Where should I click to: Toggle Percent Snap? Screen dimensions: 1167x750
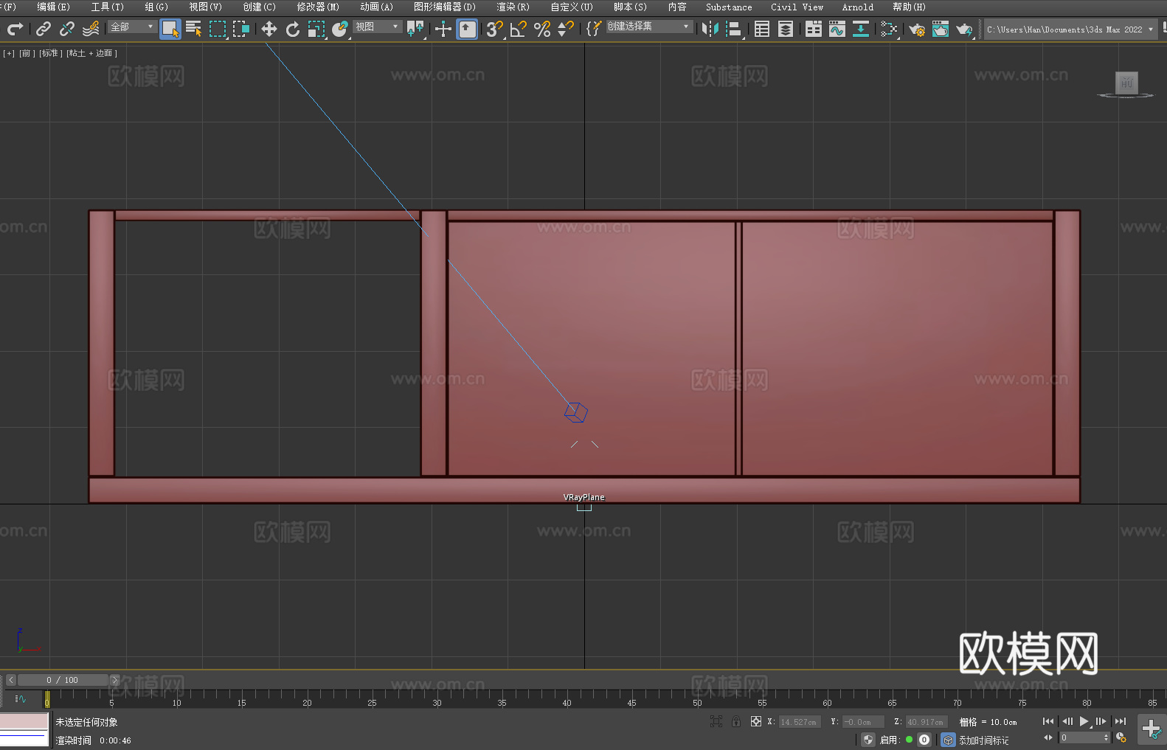(x=542, y=29)
